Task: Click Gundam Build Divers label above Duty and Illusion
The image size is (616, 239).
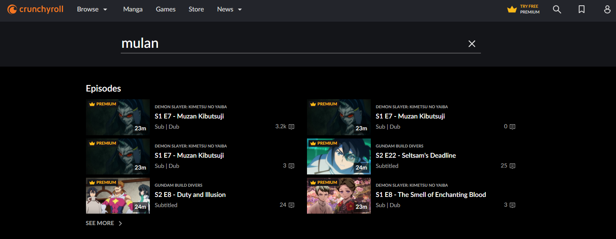Action: tap(178, 185)
